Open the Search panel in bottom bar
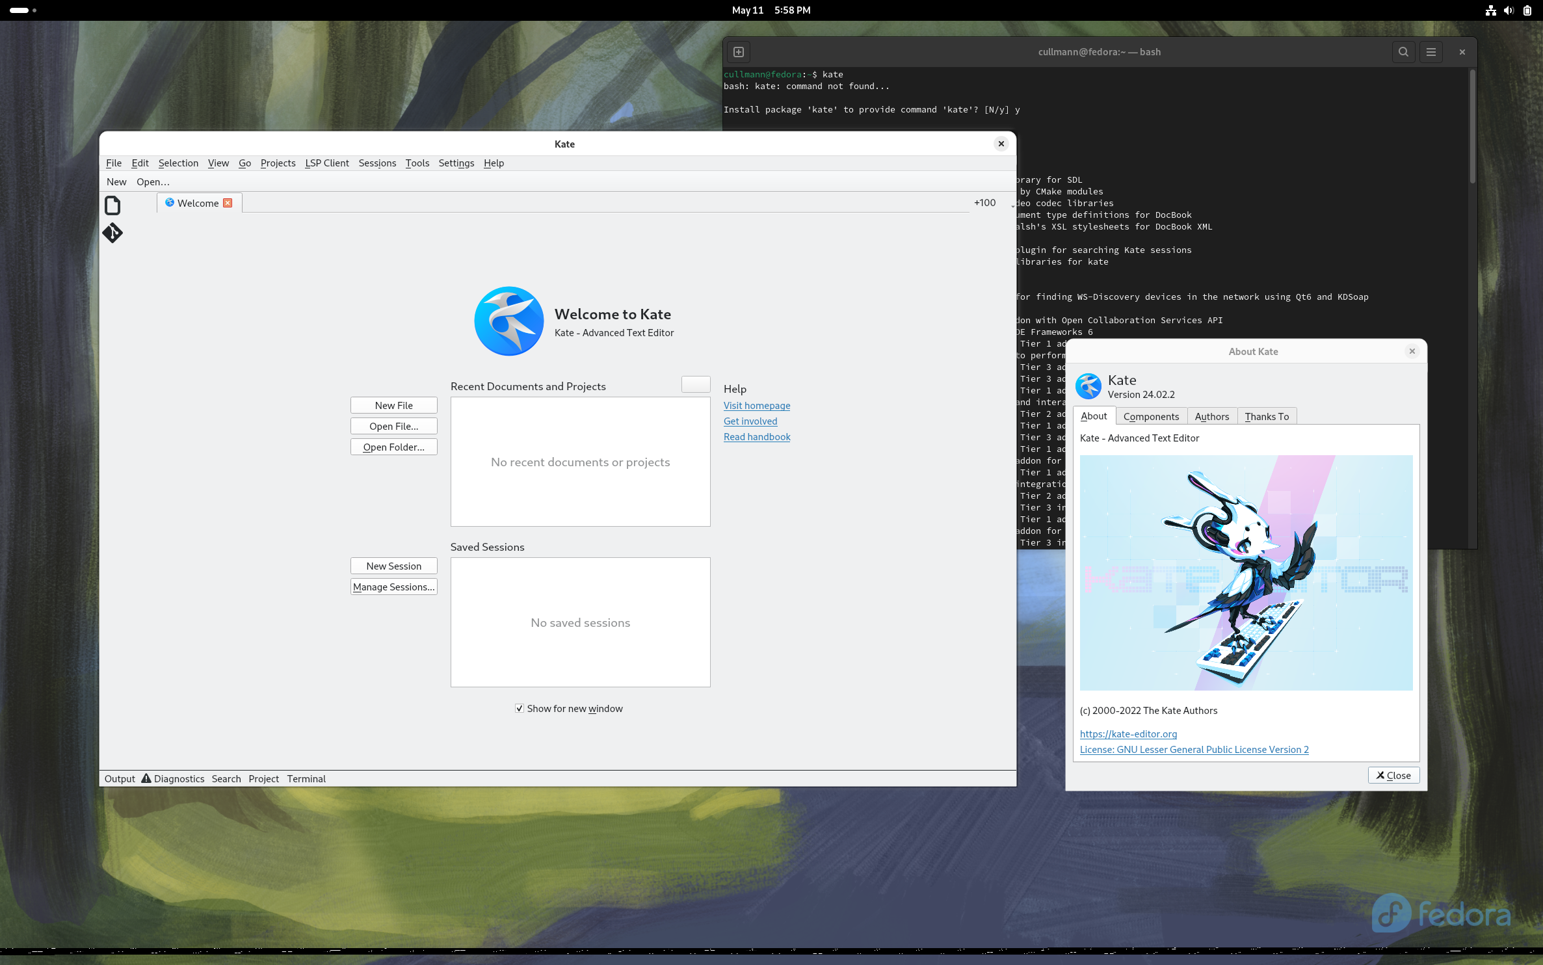The width and height of the screenshot is (1543, 965). click(x=226, y=778)
